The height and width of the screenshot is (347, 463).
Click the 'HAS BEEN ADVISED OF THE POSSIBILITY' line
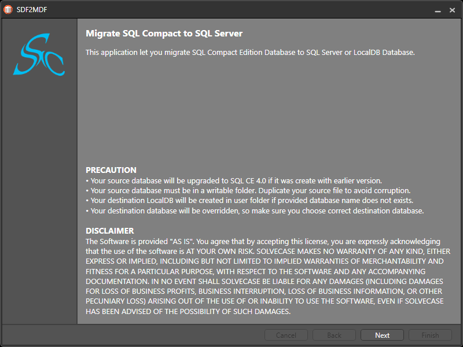pos(188,311)
